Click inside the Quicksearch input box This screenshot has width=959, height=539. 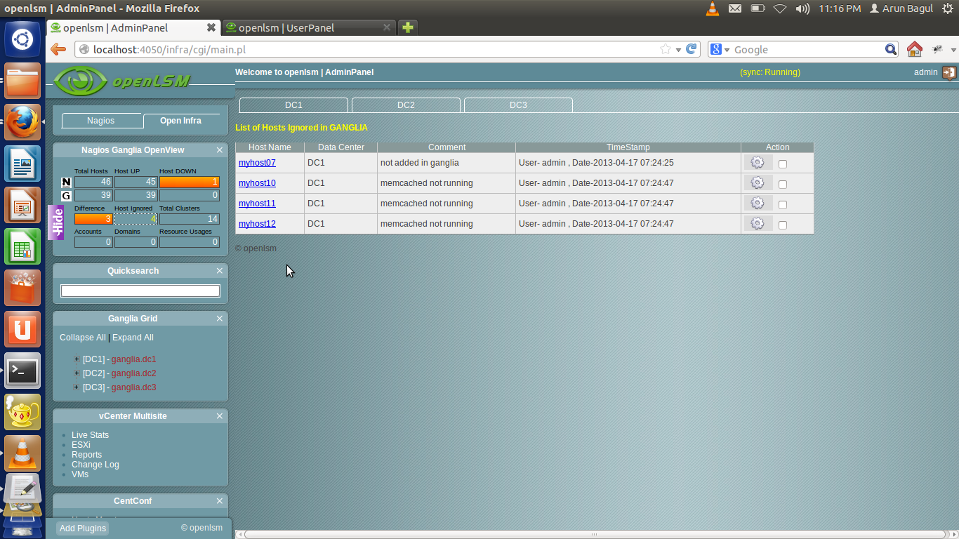[x=139, y=290]
